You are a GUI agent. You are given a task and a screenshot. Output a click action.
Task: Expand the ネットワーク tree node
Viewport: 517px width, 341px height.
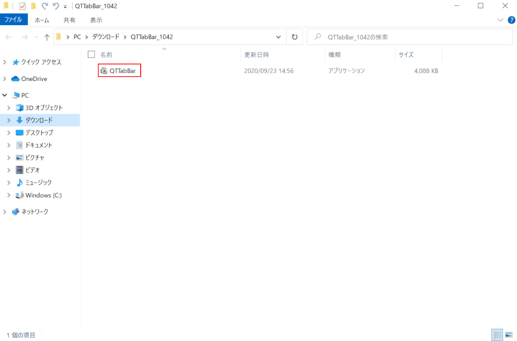click(x=5, y=211)
